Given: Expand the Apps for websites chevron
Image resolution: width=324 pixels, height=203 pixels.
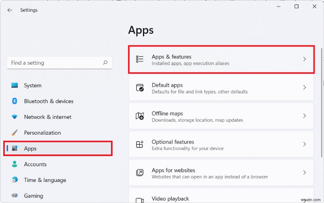Looking at the screenshot, I should 305,173.
